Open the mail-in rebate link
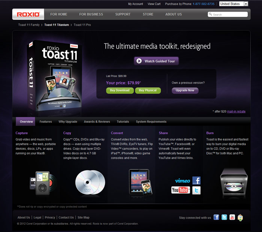Image resolution: width=262 pixels, height=232 pixels. 236,112
